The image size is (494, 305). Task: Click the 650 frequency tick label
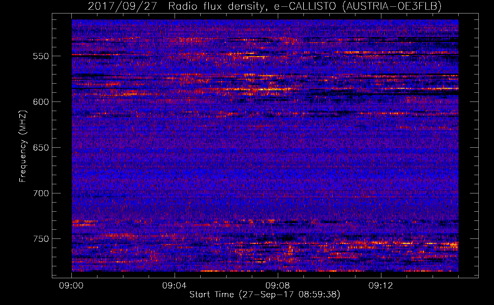coord(41,148)
